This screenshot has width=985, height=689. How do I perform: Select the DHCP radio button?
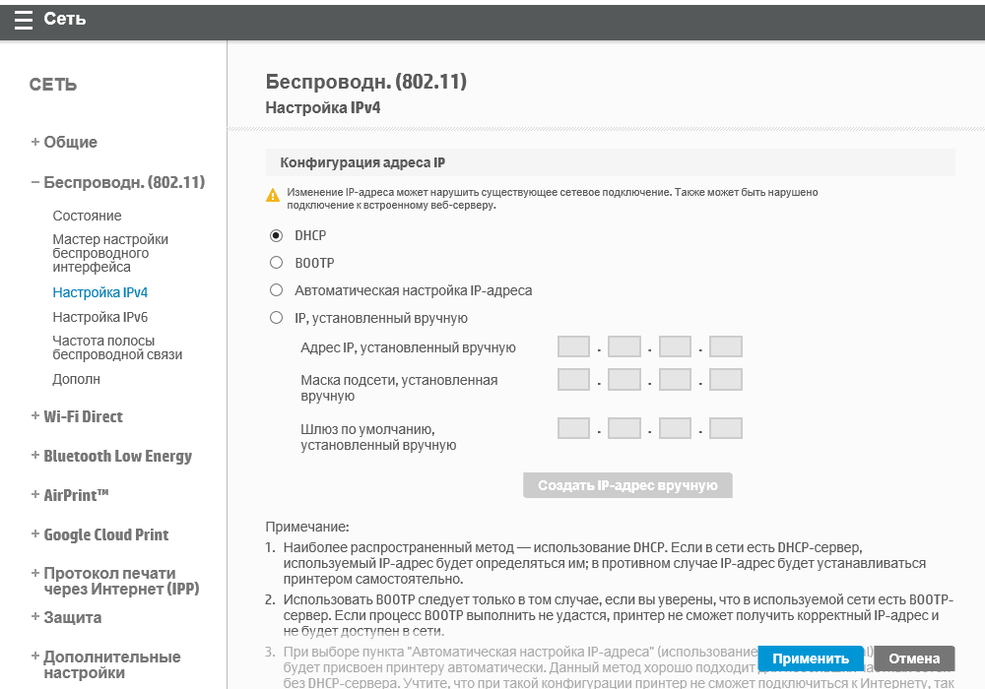[x=276, y=236]
